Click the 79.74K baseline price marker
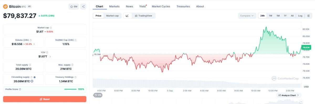Image resolution: width=315 pixels, height=104 pixels. [x=97, y=54]
